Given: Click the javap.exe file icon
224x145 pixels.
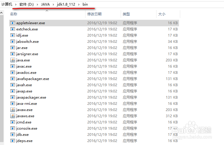Looking at the screenshot, I should pos(13,91).
